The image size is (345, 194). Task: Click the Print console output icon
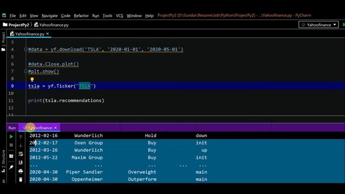[x=20, y=171]
